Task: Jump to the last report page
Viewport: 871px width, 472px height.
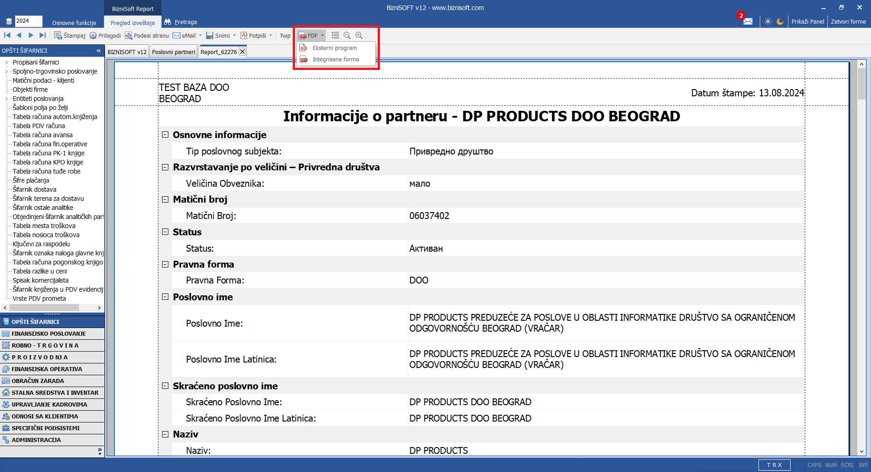Action: (x=43, y=35)
